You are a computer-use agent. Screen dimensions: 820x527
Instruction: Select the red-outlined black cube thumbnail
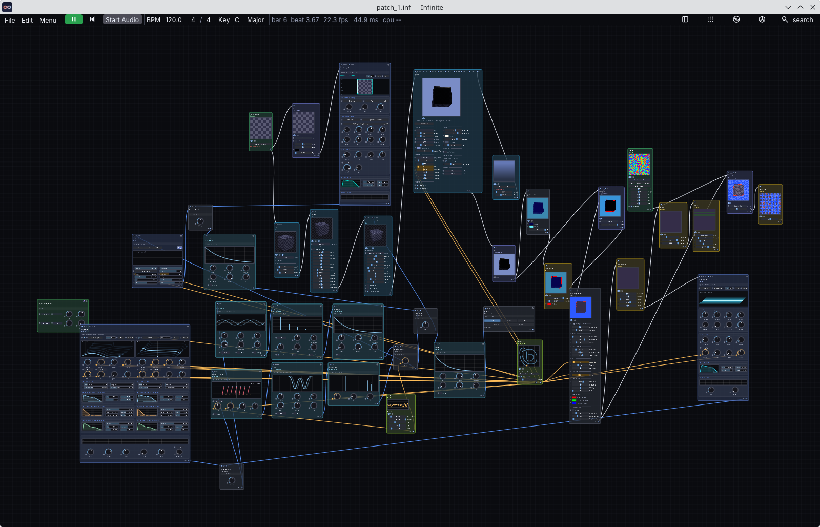tap(610, 206)
